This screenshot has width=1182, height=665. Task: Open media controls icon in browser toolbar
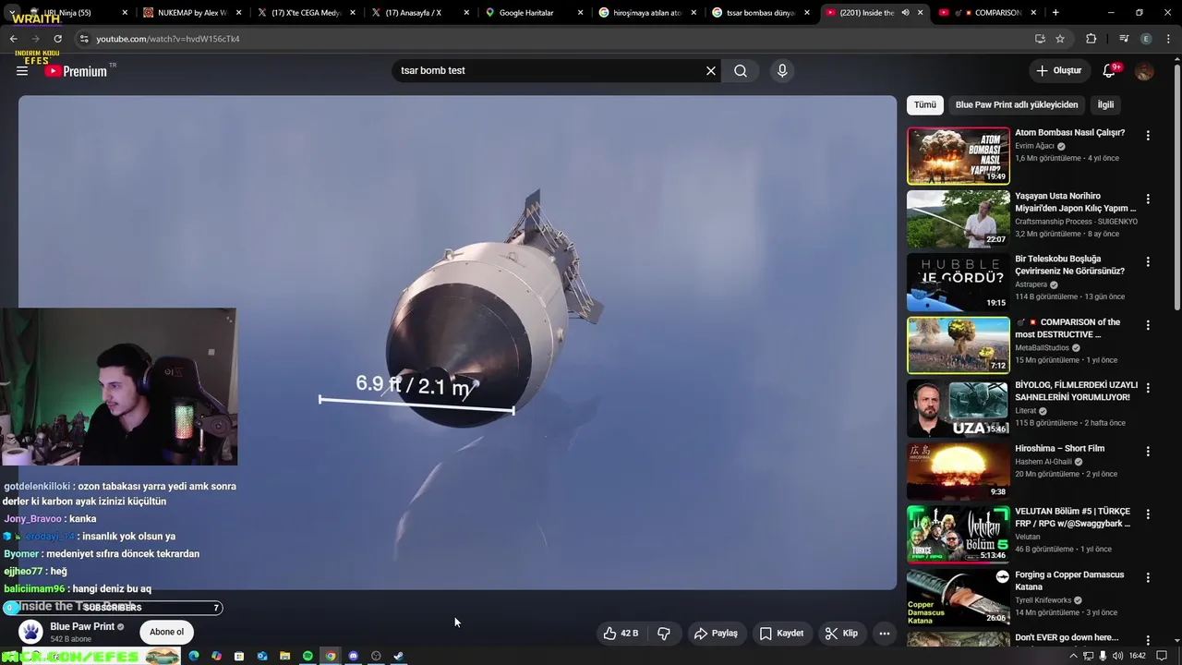coord(1124,39)
